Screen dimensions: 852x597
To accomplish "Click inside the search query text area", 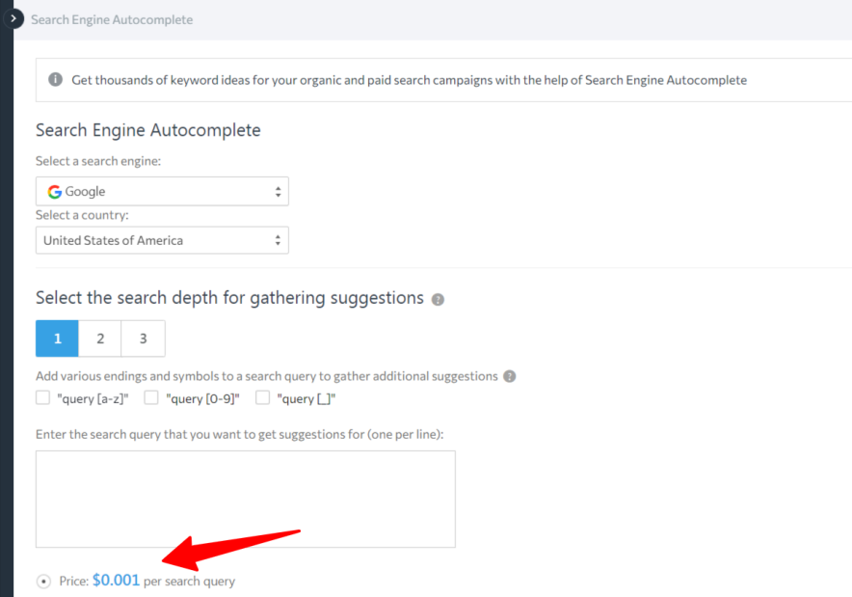I will point(245,499).
